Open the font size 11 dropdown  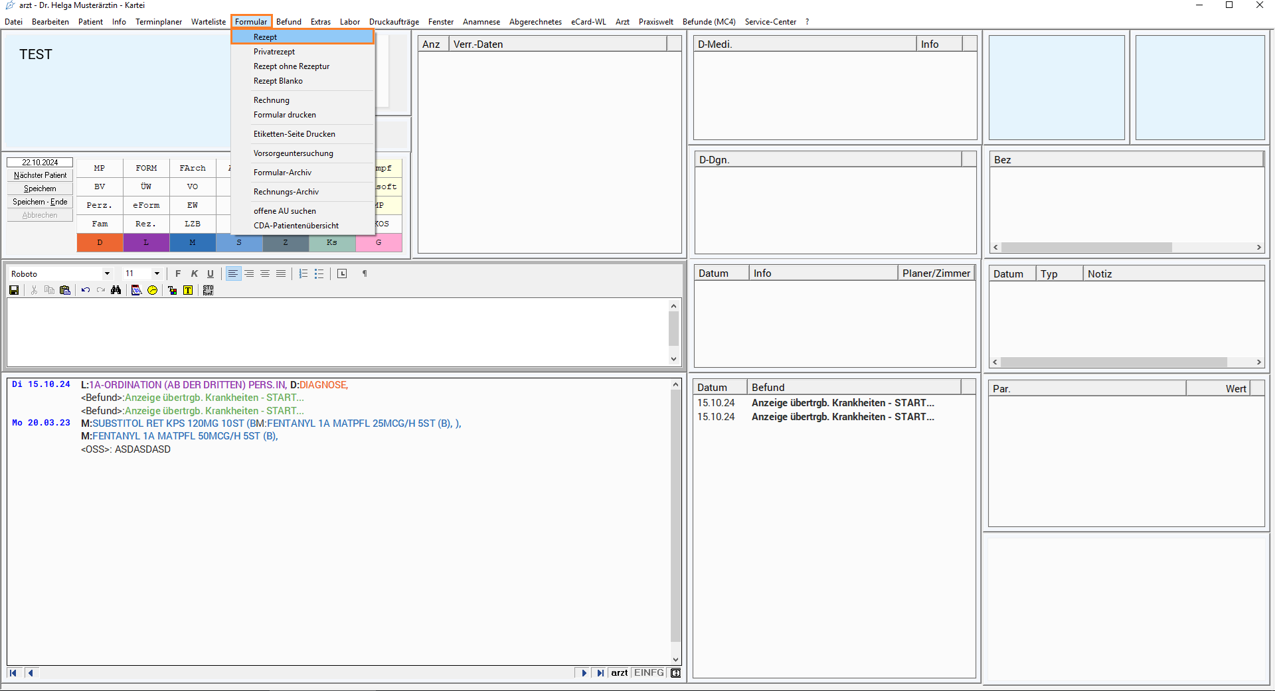(157, 273)
